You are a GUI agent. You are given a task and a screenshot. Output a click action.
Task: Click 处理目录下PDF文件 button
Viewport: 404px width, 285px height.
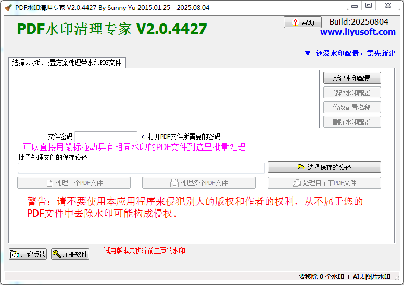324,183
